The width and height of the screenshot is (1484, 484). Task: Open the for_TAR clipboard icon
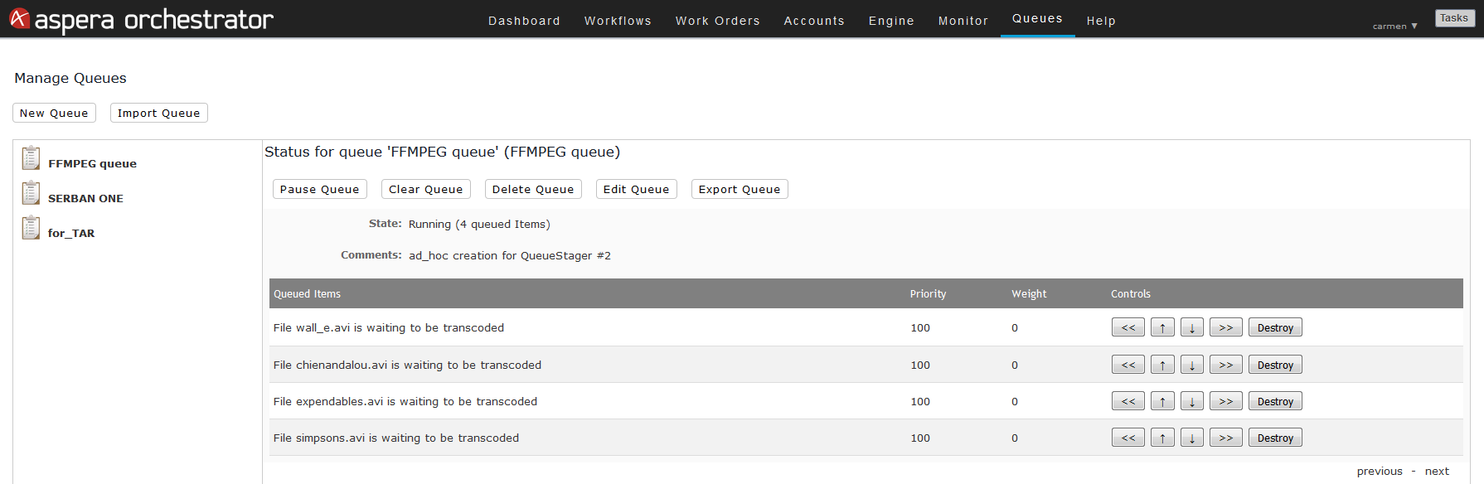click(31, 227)
